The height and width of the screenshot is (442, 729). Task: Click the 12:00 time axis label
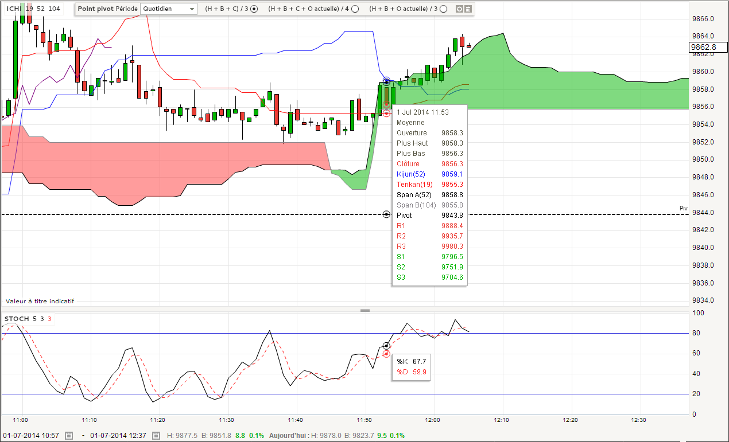tap(433, 420)
